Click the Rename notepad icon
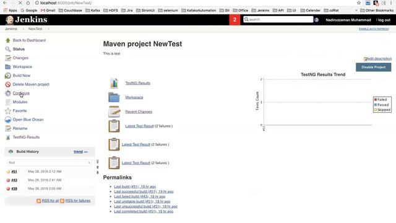The width and height of the screenshot is (396, 223). tap(8, 128)
